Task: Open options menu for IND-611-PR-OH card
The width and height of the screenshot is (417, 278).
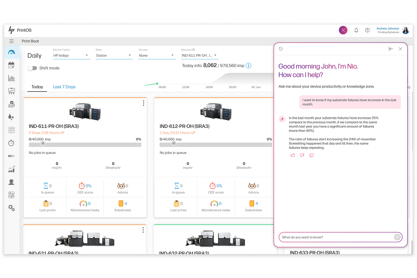Action: click(x=143, y=103)
